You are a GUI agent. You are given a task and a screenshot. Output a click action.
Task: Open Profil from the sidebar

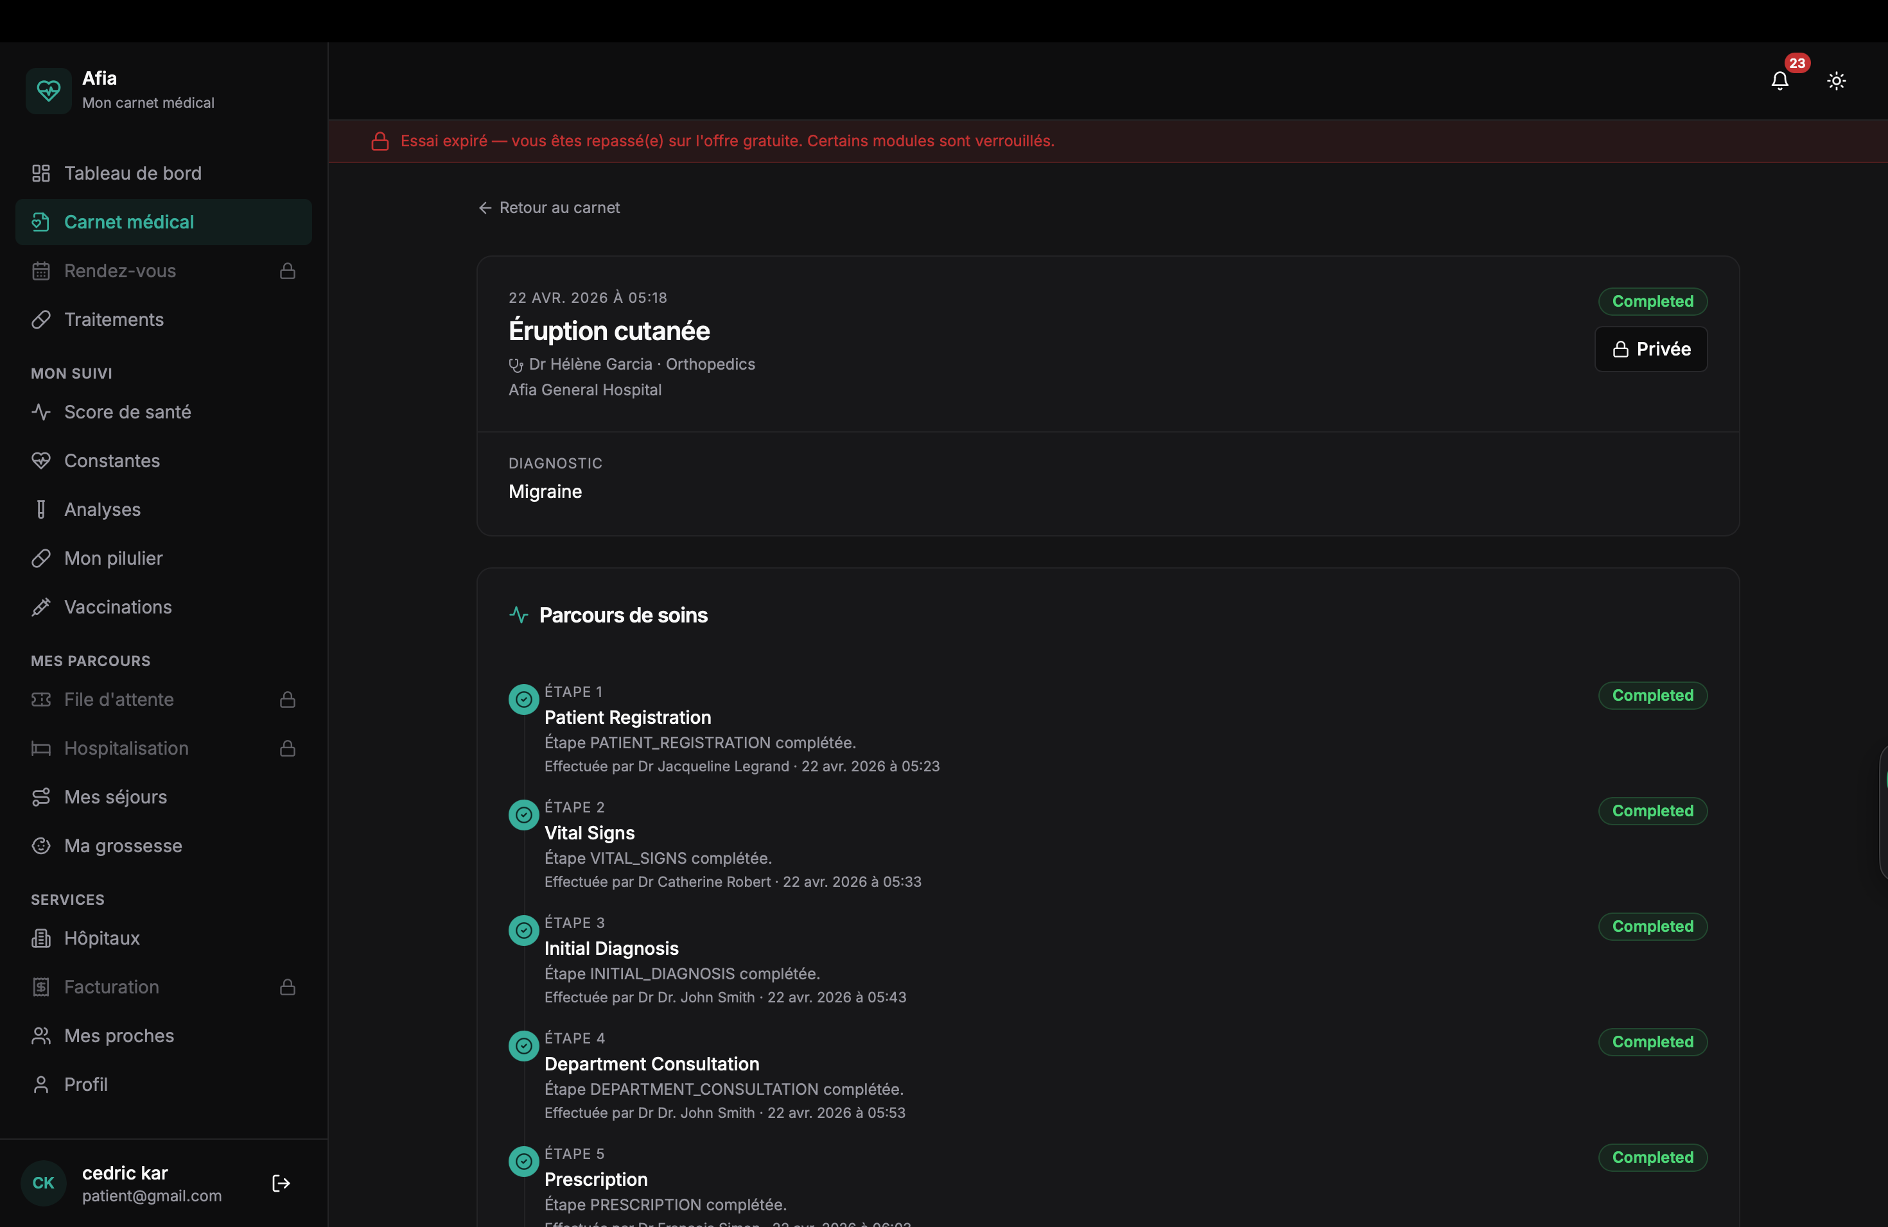point(163,1085)
